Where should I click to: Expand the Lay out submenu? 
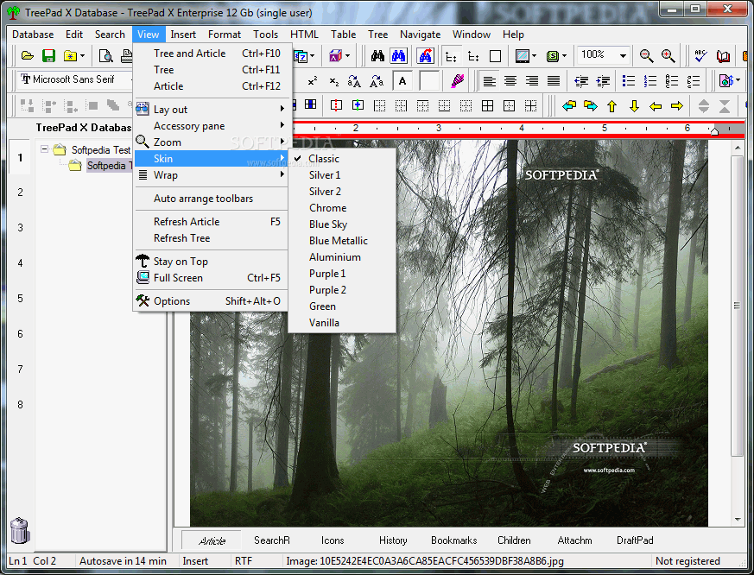tap(211, 110)
